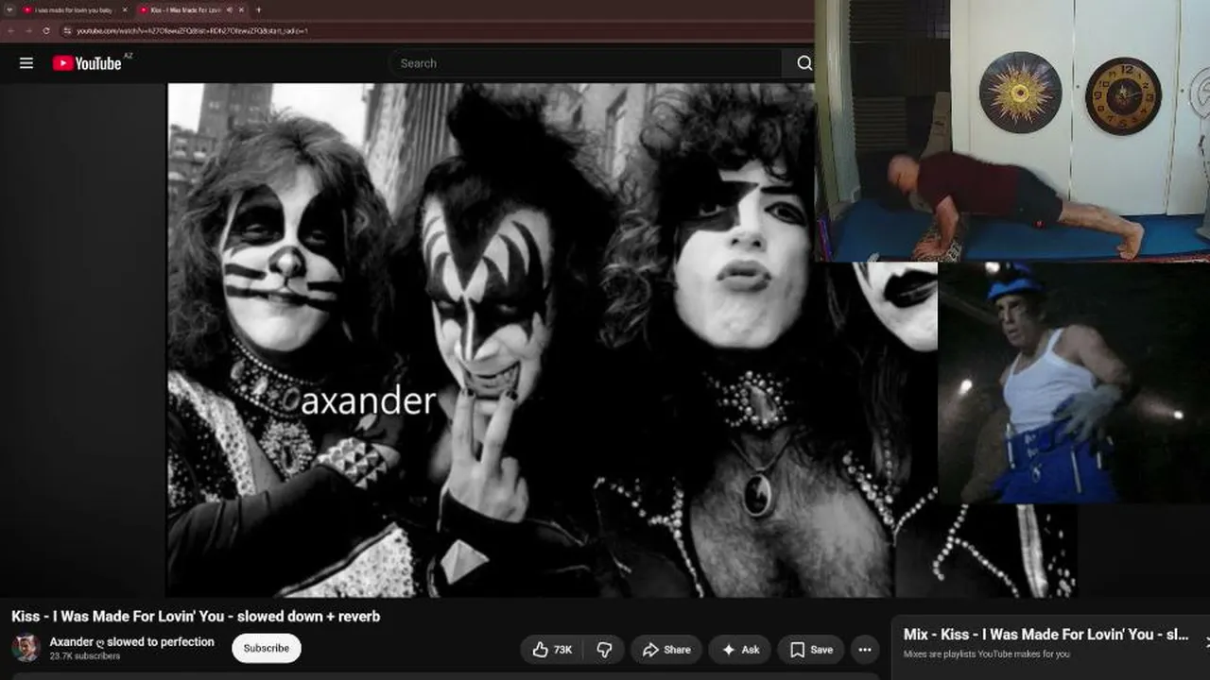Select the 'Kiss - I Was Made For Lovin' tab
Viewport: 1210px width, 680px height.
192,9
